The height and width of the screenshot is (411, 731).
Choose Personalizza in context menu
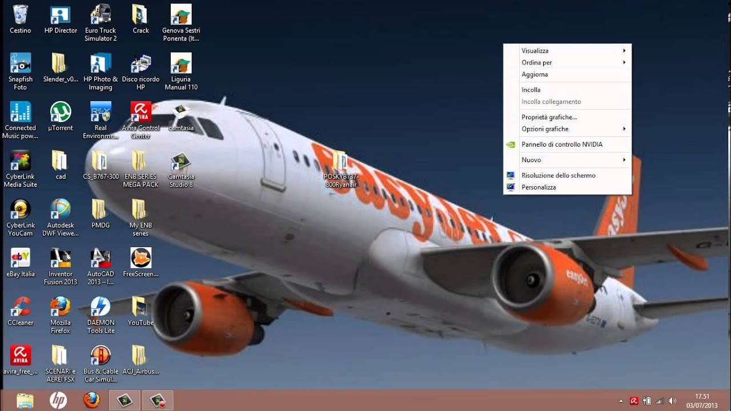tap(567, 187)
